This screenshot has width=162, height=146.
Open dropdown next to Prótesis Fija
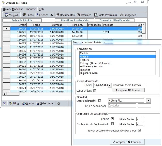pos(149,101)
